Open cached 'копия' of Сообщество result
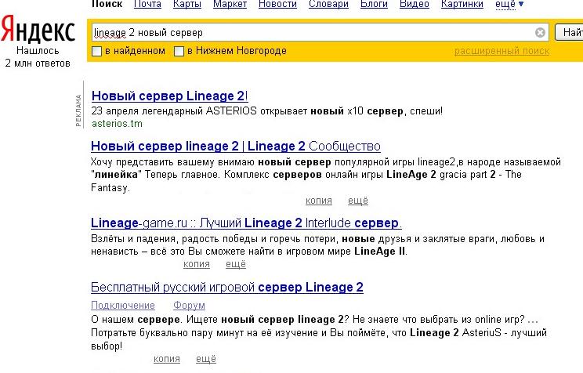This screenshot has height=373, width=583. [x=319, y=201]
